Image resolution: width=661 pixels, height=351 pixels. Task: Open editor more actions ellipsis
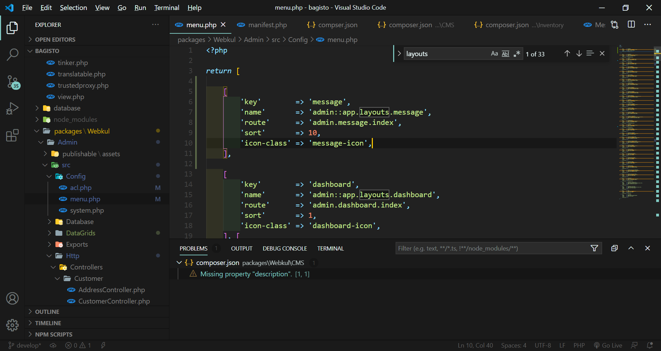(x=648, y=25)
